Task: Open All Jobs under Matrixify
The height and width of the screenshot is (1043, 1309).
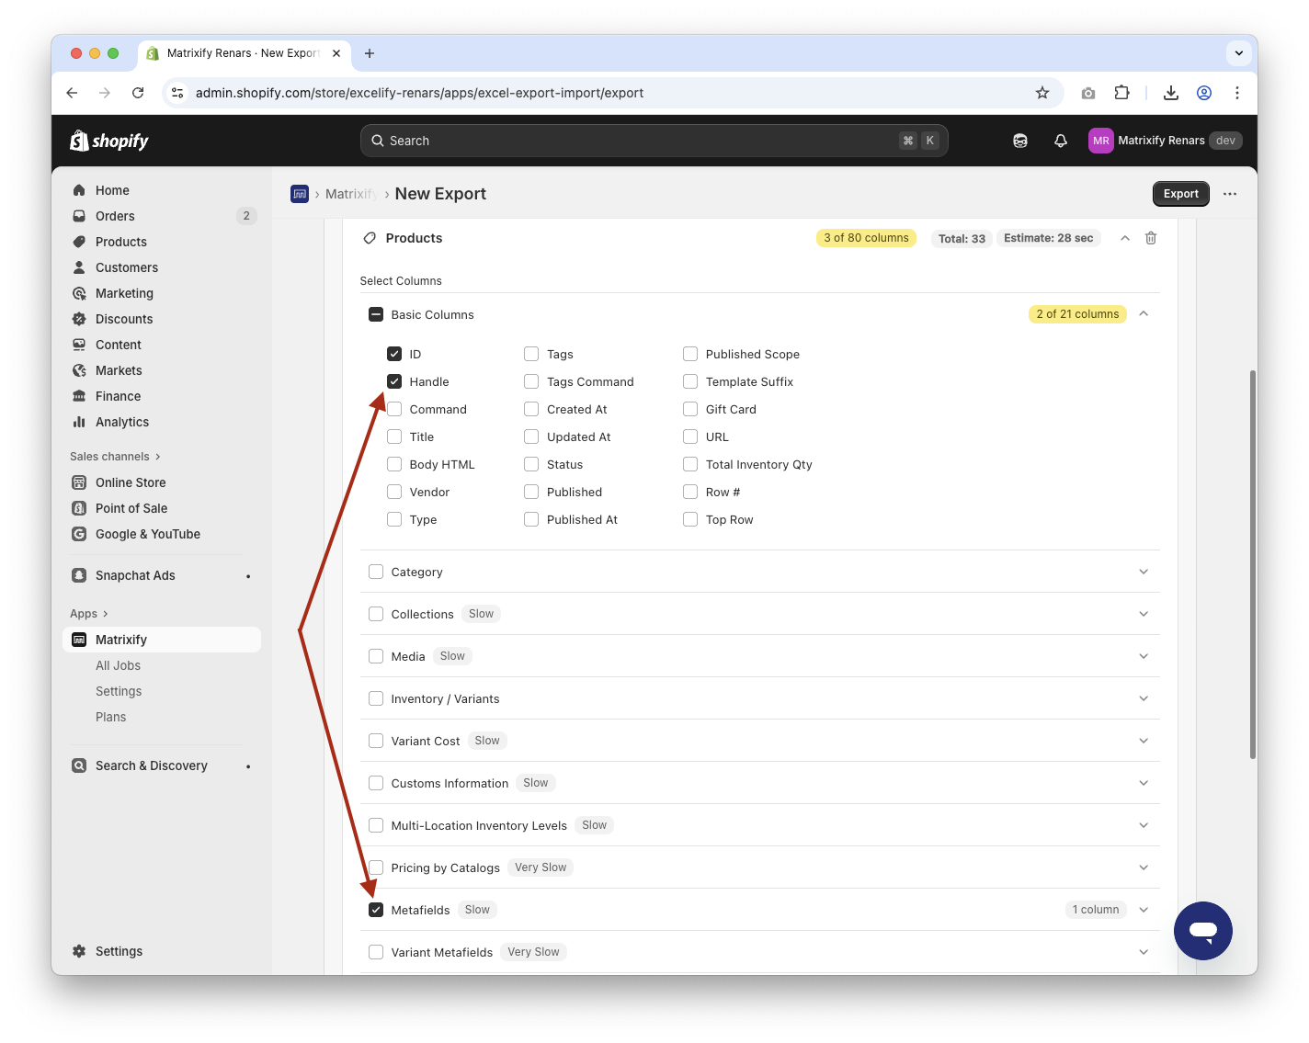Action: coord(118,665)
